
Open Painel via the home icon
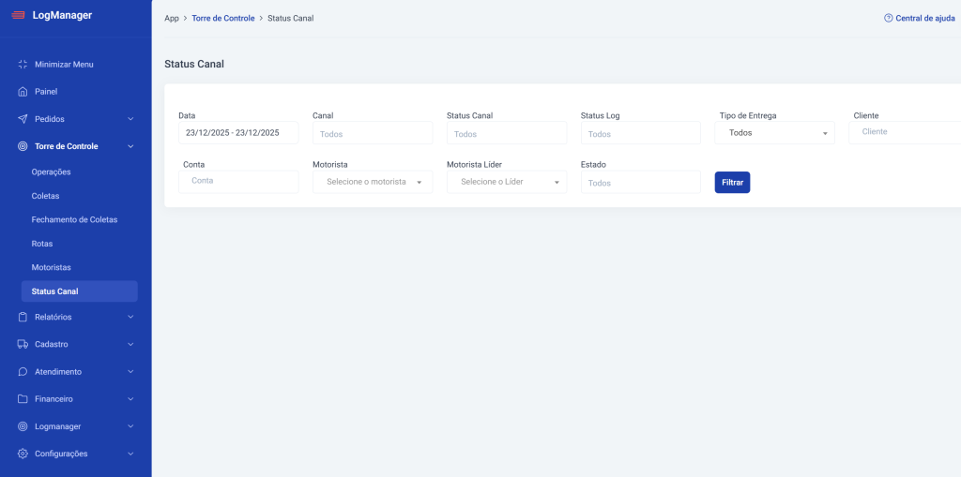(23, 92)
